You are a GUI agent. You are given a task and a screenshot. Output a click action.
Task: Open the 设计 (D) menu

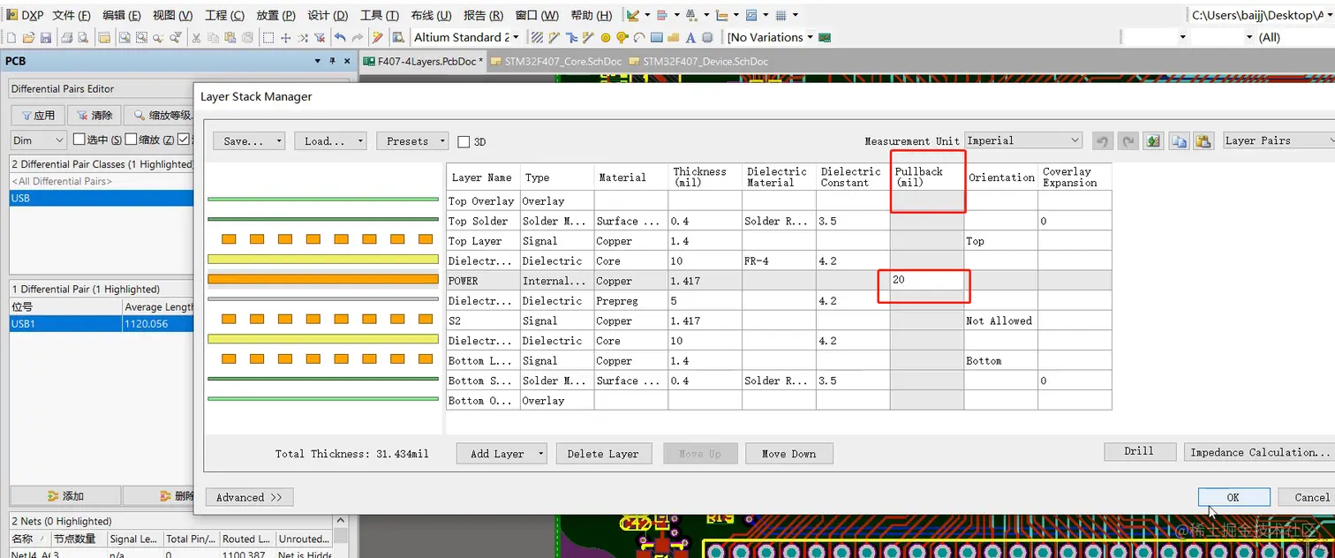pyautogui.click(x=328, y=15)
